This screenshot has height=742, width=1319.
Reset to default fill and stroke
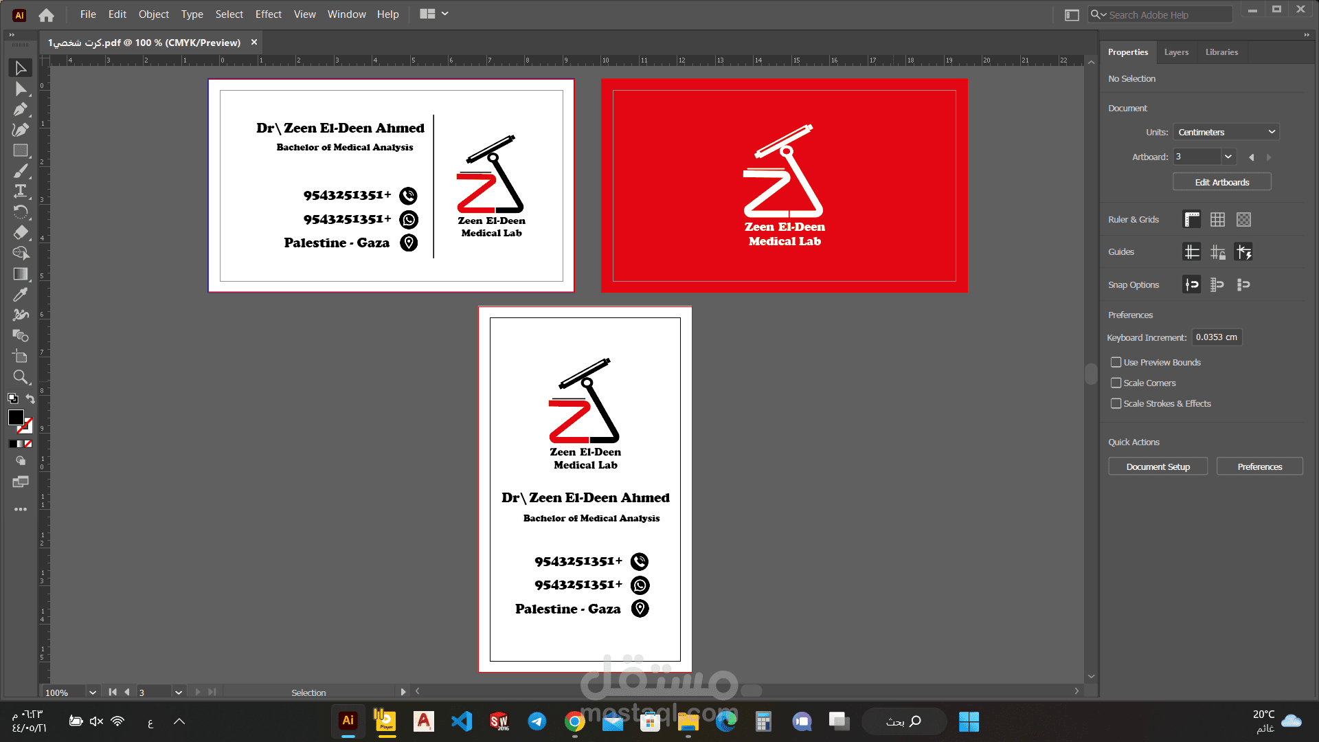[x=12, y=398]
